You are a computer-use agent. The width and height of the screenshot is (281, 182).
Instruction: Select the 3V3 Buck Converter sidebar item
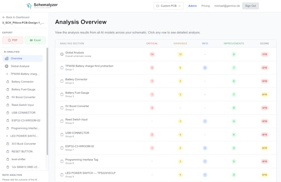[24, 144]
